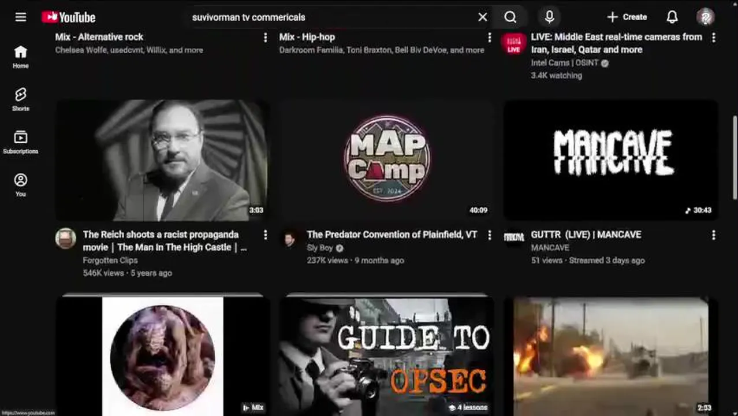Open options for GUTTR (LIVE) video
The height and width of the screenshot is (416, 738).
pos(714,235)
